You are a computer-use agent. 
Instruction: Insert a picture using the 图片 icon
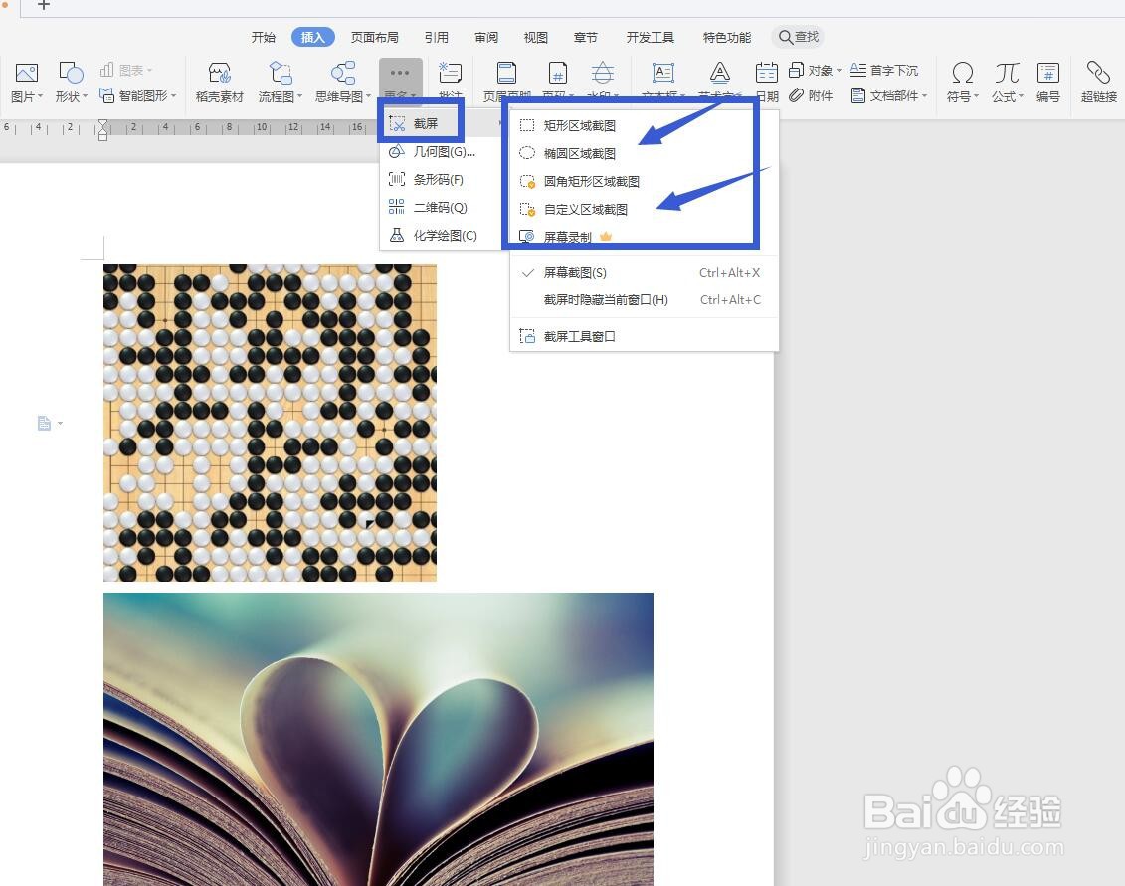(26, 82)
